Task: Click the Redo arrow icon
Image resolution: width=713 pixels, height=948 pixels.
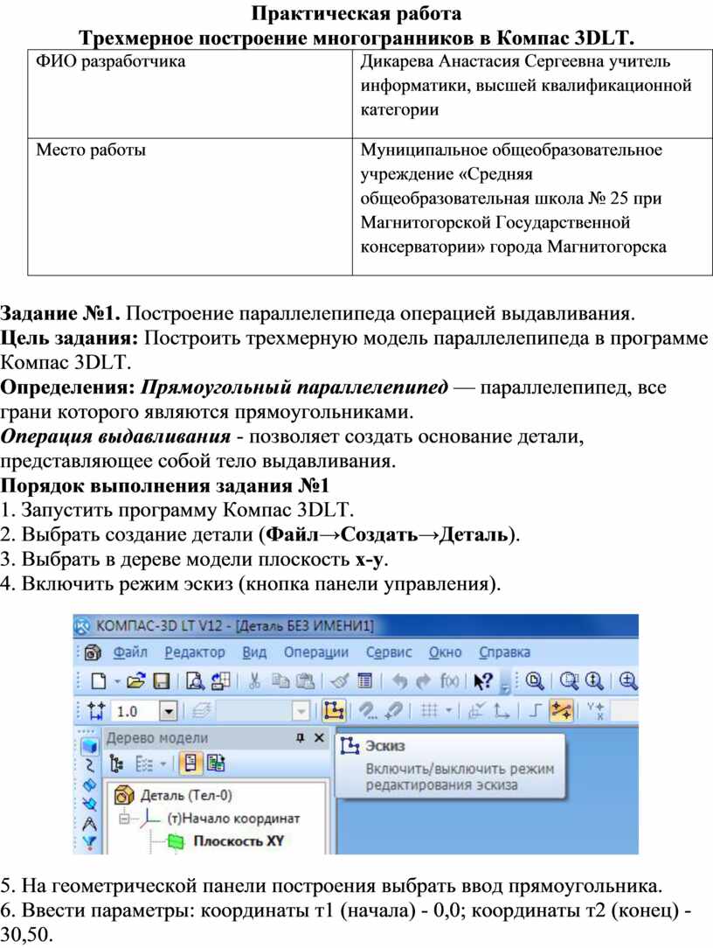Action: [x=423, y=681]
